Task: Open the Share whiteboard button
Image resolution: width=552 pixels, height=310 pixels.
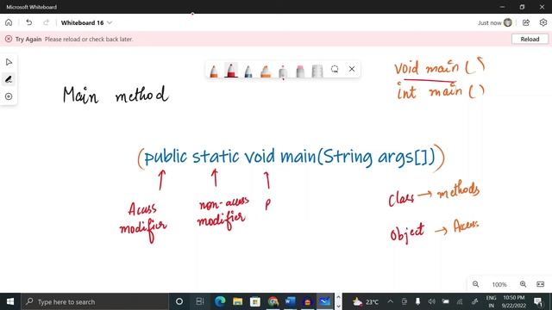Action: 526,22
